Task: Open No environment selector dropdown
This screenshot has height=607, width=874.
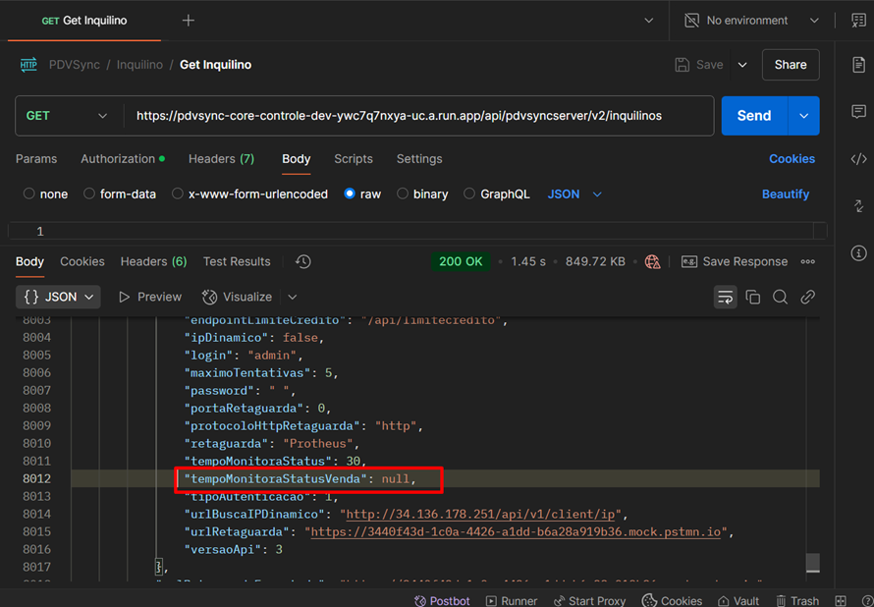Action: tap(752, 21)
